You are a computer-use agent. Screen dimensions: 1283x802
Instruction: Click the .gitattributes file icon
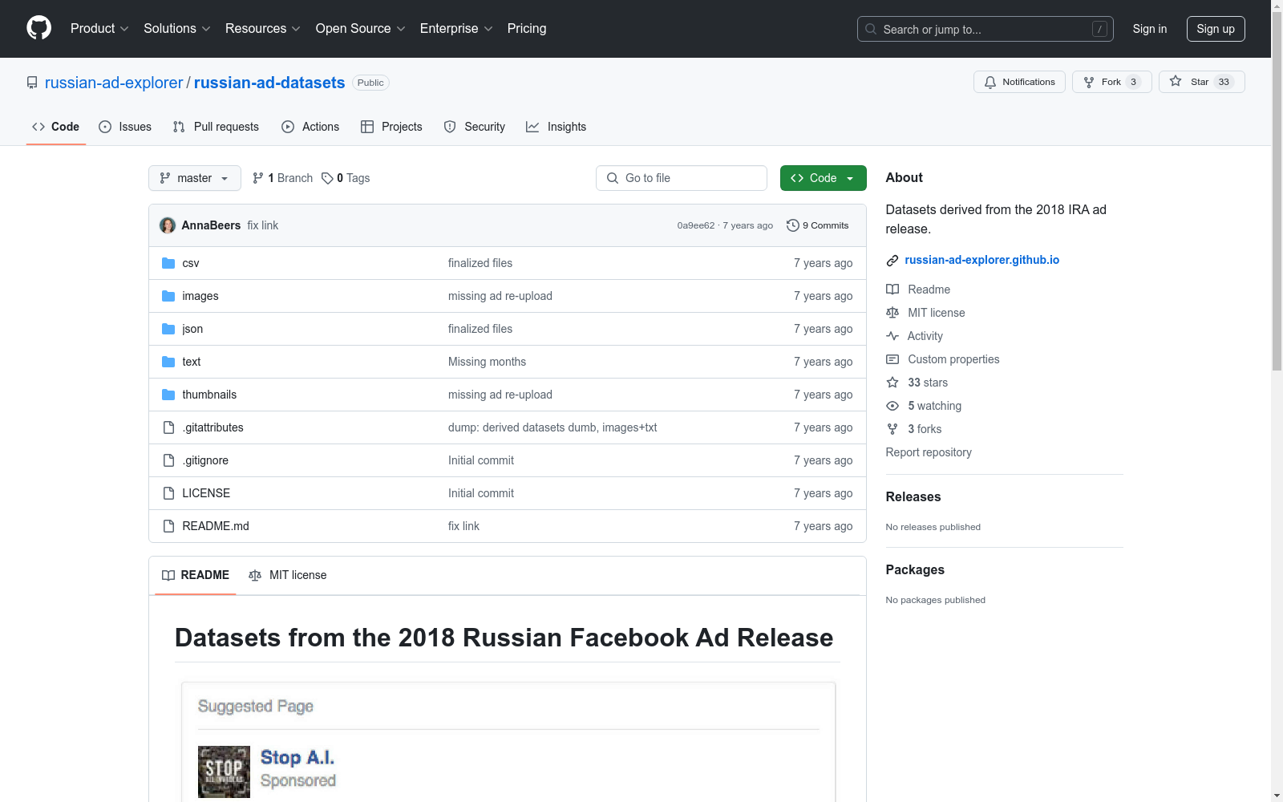coord(168,427)
